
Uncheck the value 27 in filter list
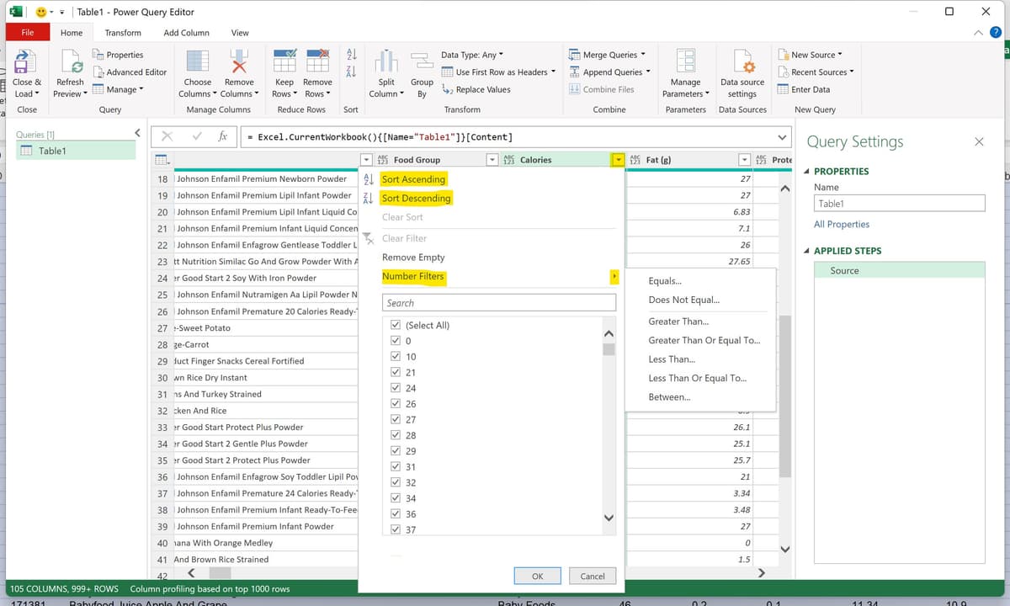(396, 419)
